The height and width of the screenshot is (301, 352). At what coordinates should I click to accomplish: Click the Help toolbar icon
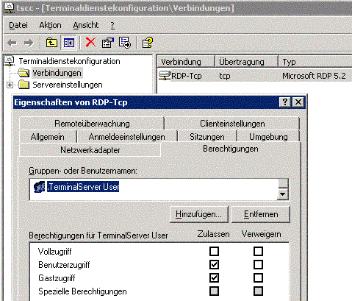148,43
